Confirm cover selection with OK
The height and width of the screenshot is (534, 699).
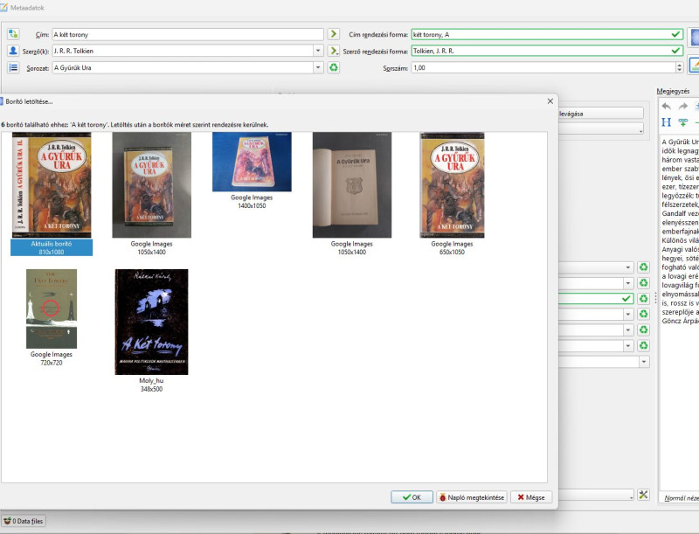[412, 497]
